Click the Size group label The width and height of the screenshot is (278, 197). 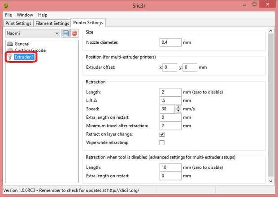point(89,32)
